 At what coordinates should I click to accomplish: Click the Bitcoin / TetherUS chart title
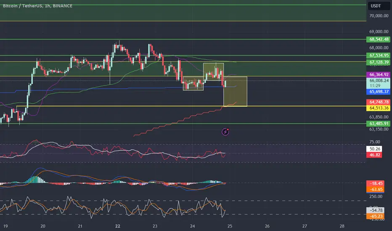[x=37, y=6]
